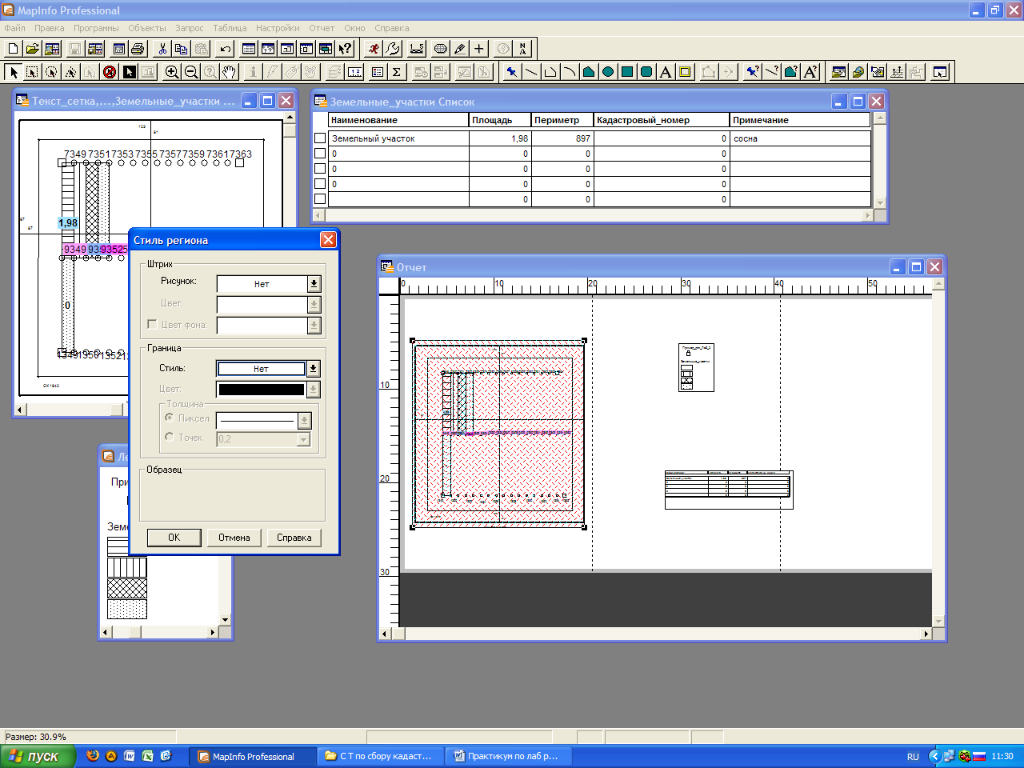
Task: Click the Undo arrow icon
Action: pyautogui.click(x=226, y=49)
